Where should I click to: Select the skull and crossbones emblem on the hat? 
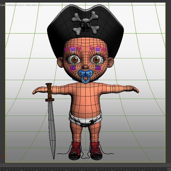[x=85, y=23]
